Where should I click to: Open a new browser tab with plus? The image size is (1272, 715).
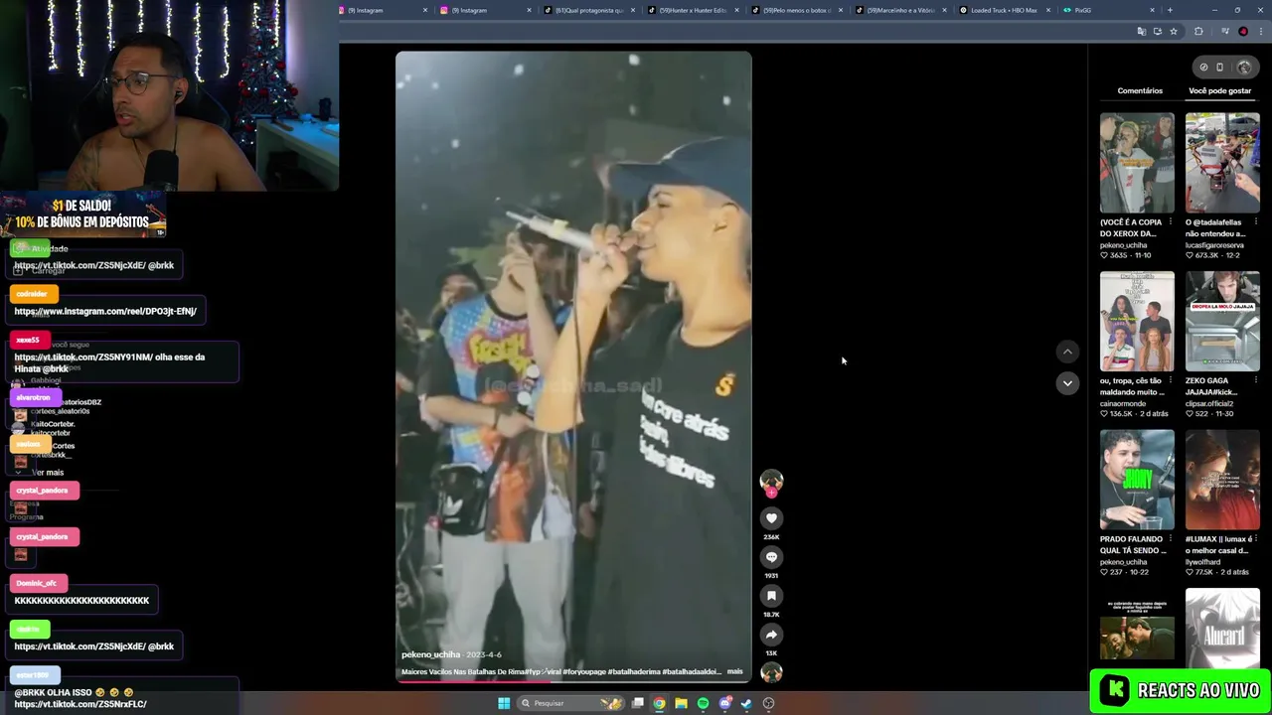[1170, 10]
